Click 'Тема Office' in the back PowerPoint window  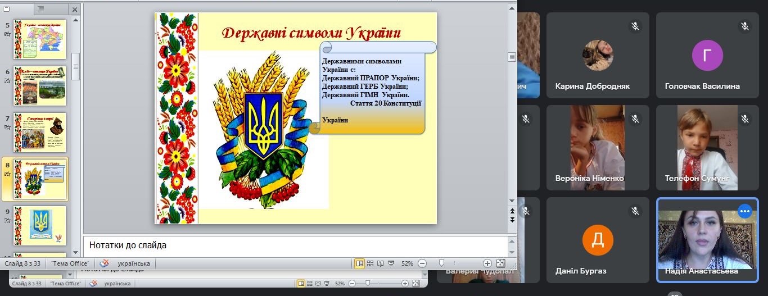point(66,284)
